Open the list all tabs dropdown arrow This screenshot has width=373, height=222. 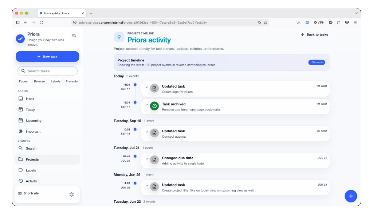[356, 13]
